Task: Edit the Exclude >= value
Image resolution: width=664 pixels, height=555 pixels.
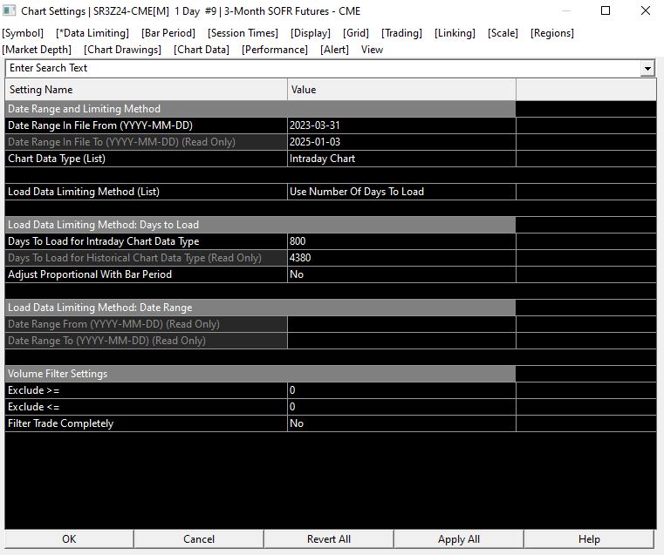Action: (401, 390)
